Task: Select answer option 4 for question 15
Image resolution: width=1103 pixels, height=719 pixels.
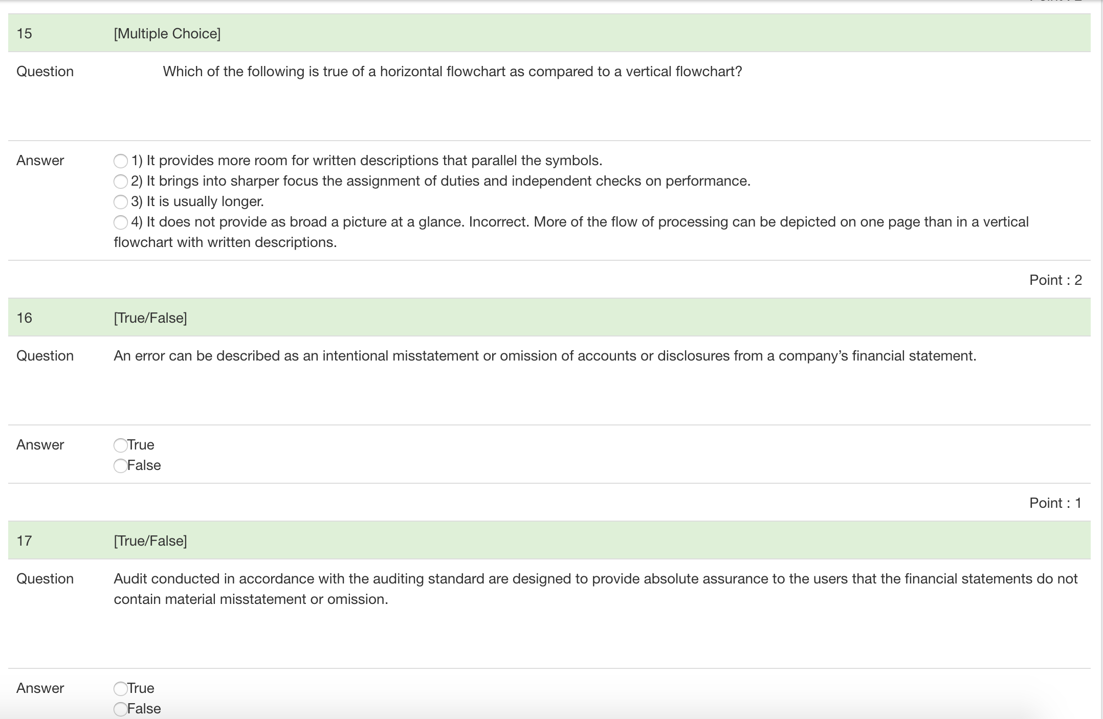Action: click(121, 221)
